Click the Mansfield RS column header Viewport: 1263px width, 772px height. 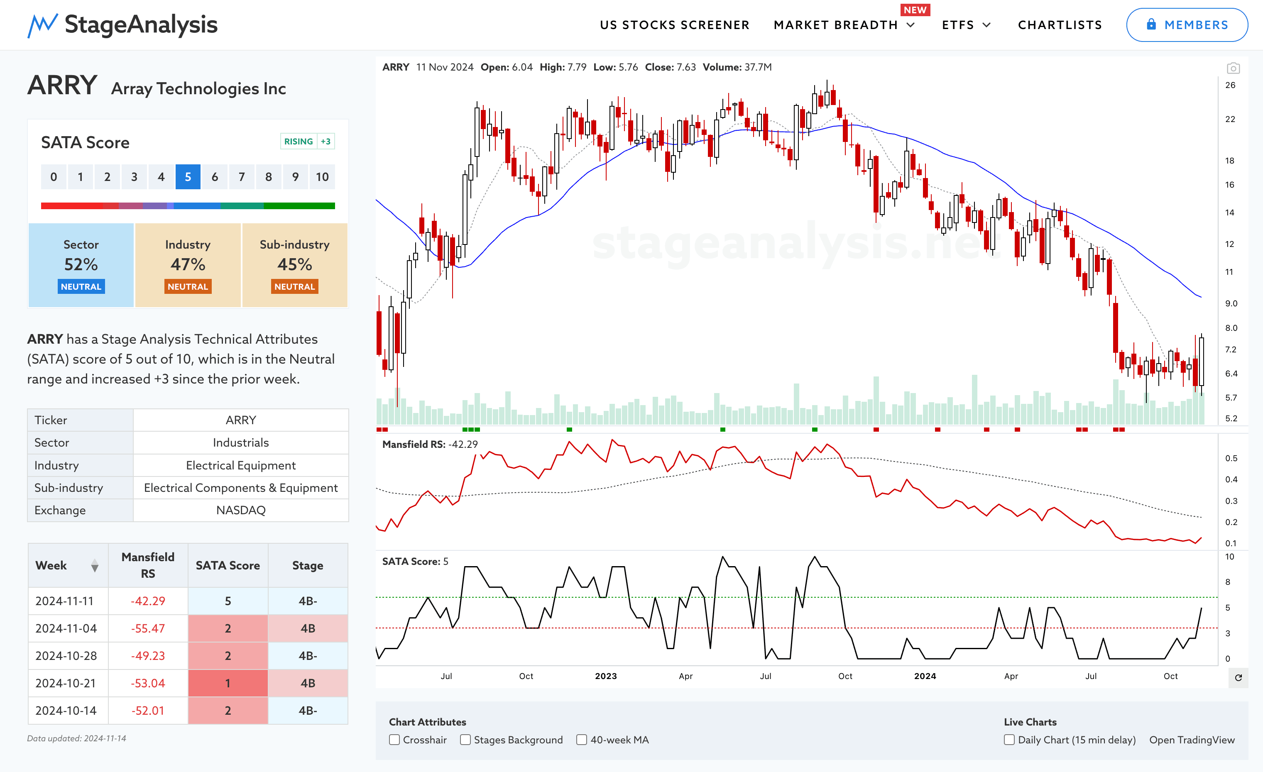pyautogui.click(x=148, y=566)
